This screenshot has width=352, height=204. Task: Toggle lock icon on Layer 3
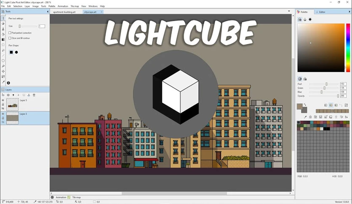3,118
